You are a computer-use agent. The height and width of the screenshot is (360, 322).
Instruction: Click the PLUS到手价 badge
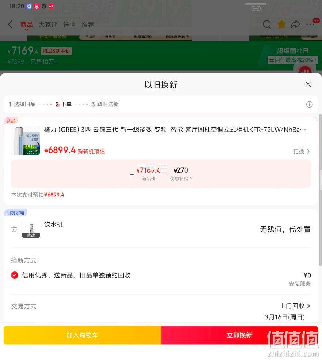[56, 51]
